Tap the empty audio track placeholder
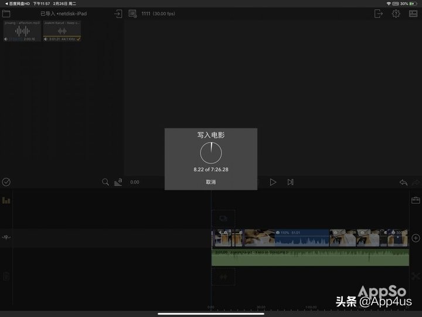Image resolution: width=422 pixels, height=317 pixels. tap(223, 276)
